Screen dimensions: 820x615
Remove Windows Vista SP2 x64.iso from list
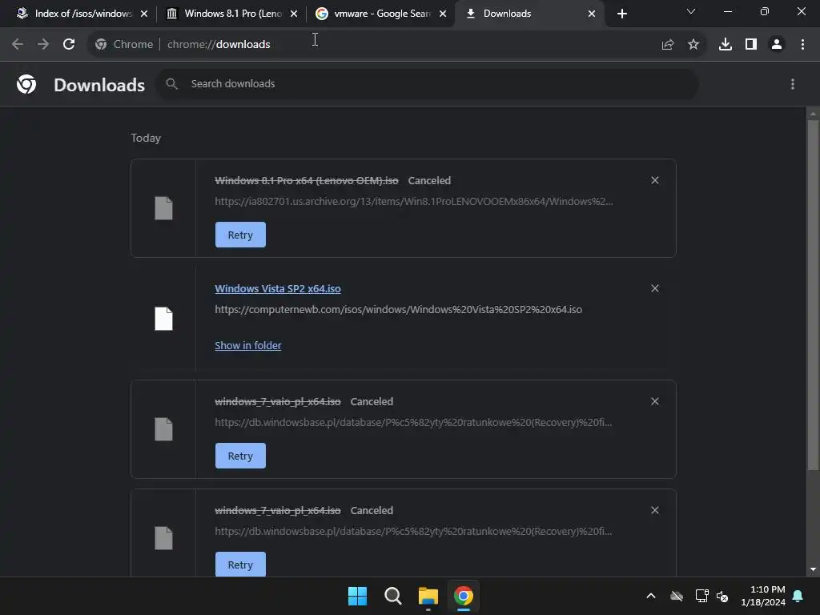tap(655, 288)
